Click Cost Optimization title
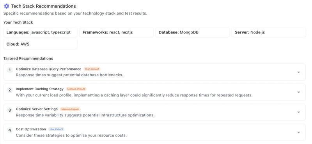The height and width of the screenshot is (144, 312). (x=31, y=129)
